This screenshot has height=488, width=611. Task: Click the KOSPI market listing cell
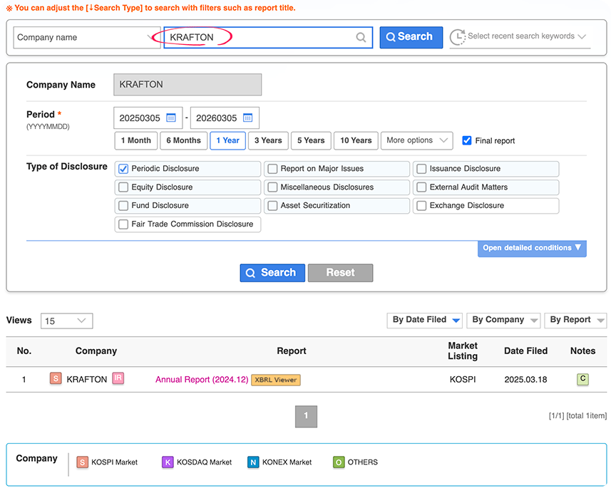[463, 379]
